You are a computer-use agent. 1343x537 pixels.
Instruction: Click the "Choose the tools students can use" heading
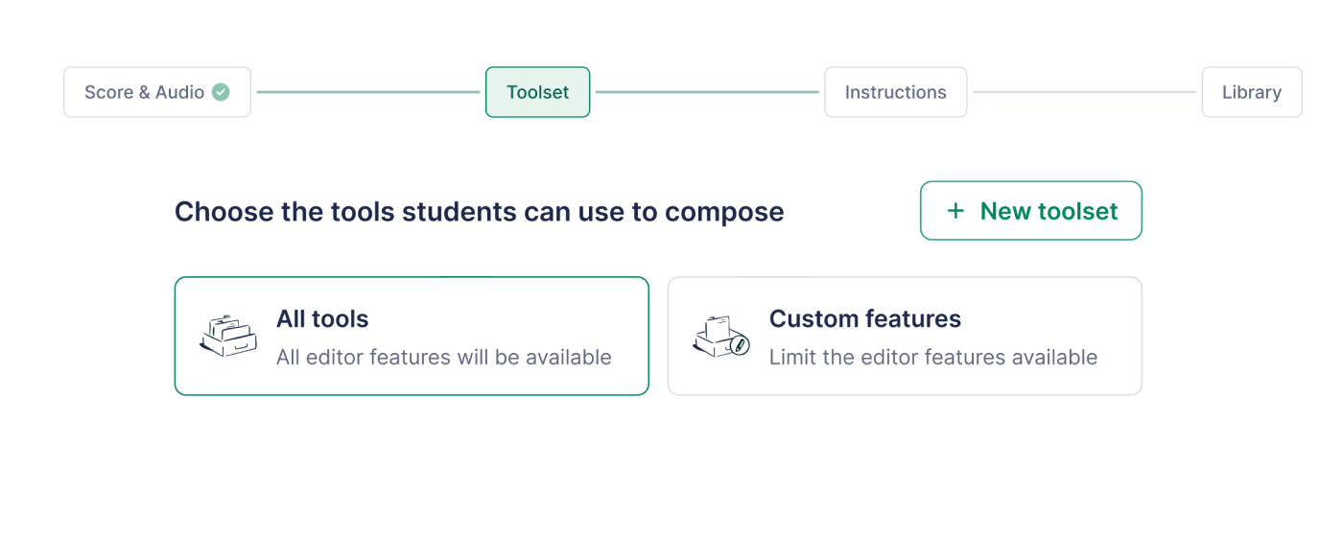[479, 211]
